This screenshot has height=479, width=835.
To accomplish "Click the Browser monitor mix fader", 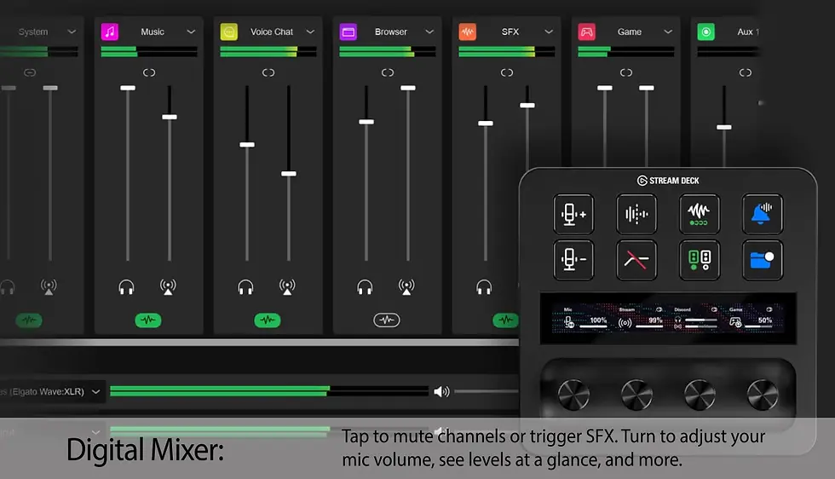I will tap(366, 122).
